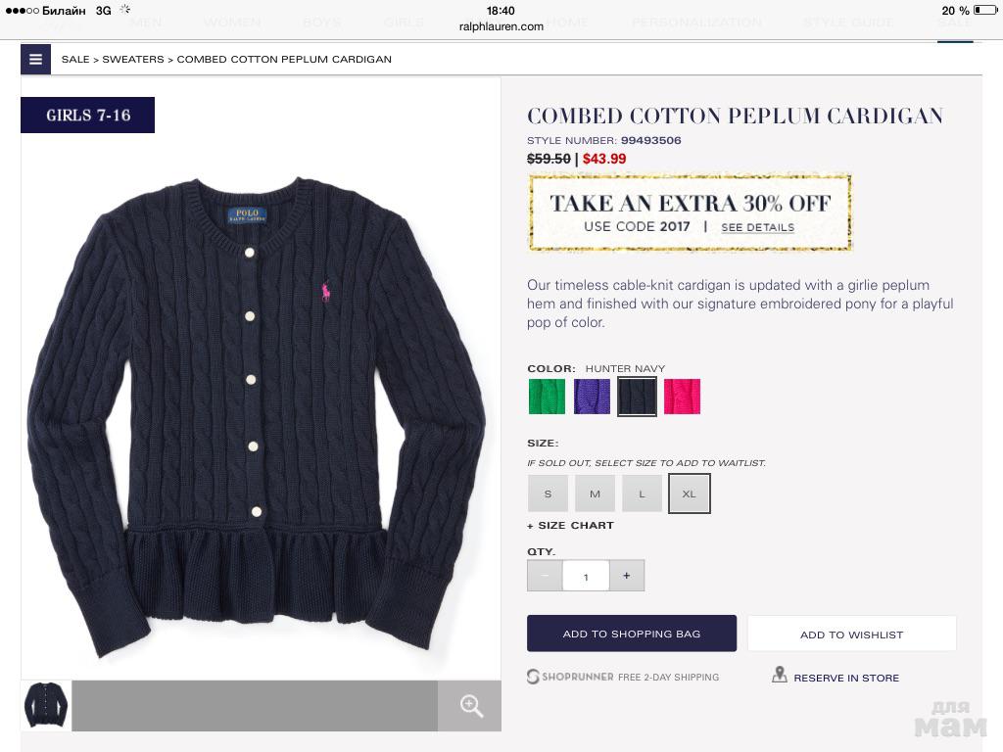The height and width of the screenshot is (752, 1003).
Task: Add item to wishlist
Action: tap(851, 634)
